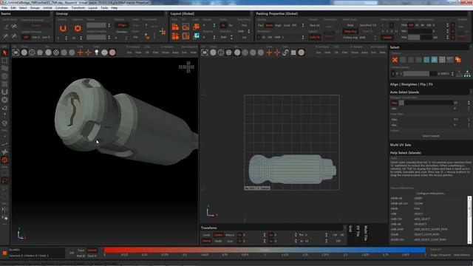Image resolution: width=473 pixels, height=266 pixels.
Task: Click the shield icon in left toolbar
Action: tap(4, 123)
